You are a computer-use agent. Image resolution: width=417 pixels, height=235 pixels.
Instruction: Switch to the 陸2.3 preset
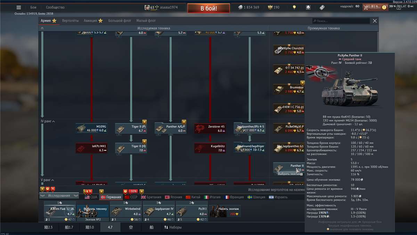(49, 227)
